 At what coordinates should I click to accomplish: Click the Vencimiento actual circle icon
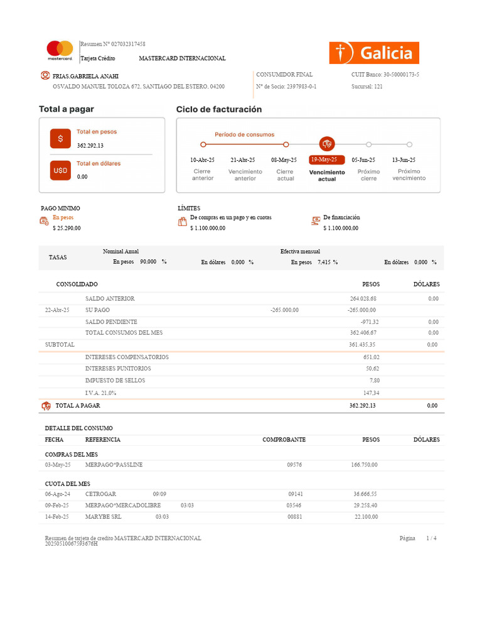pyautogui.click(x=327, y=144)
